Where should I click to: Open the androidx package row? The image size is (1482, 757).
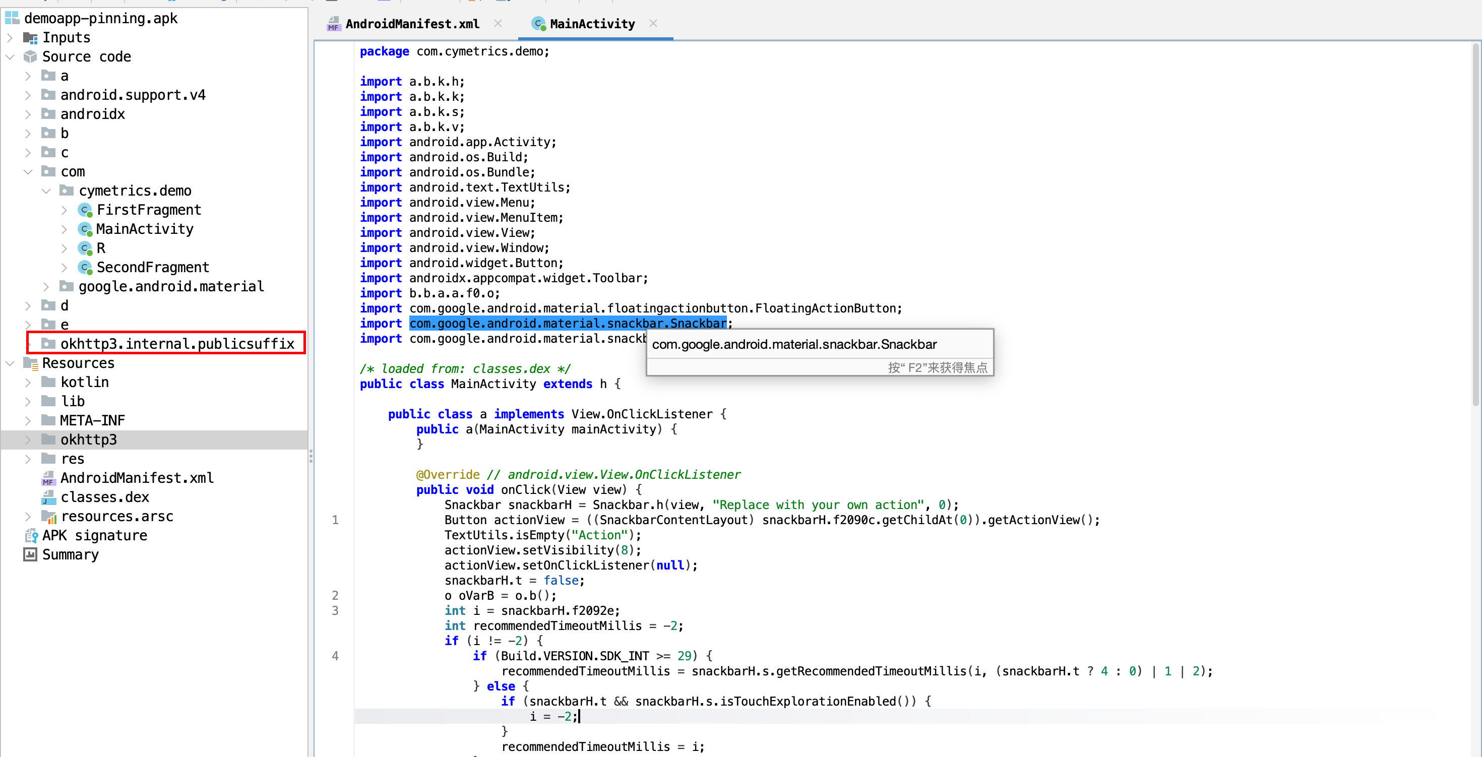click(154, 114)
